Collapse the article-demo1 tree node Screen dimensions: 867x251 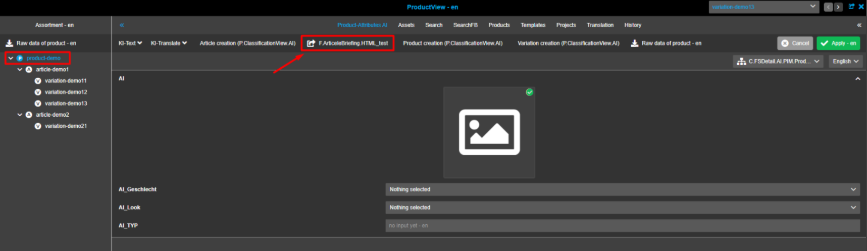click(20, 70)
